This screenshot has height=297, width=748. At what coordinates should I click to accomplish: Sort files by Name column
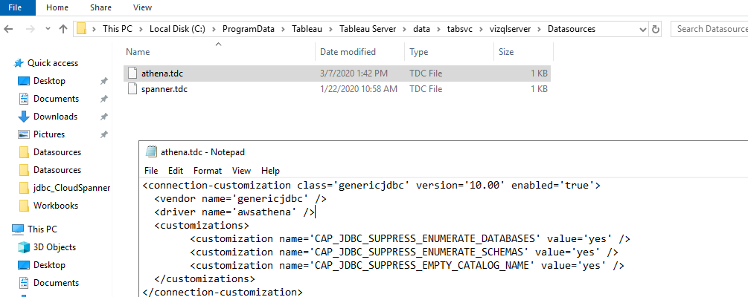click(138, 52)
